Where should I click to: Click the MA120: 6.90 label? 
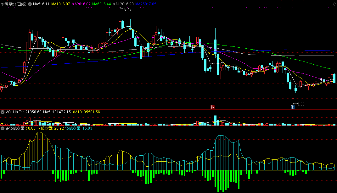pyautogui.click(x=123, y=4)
